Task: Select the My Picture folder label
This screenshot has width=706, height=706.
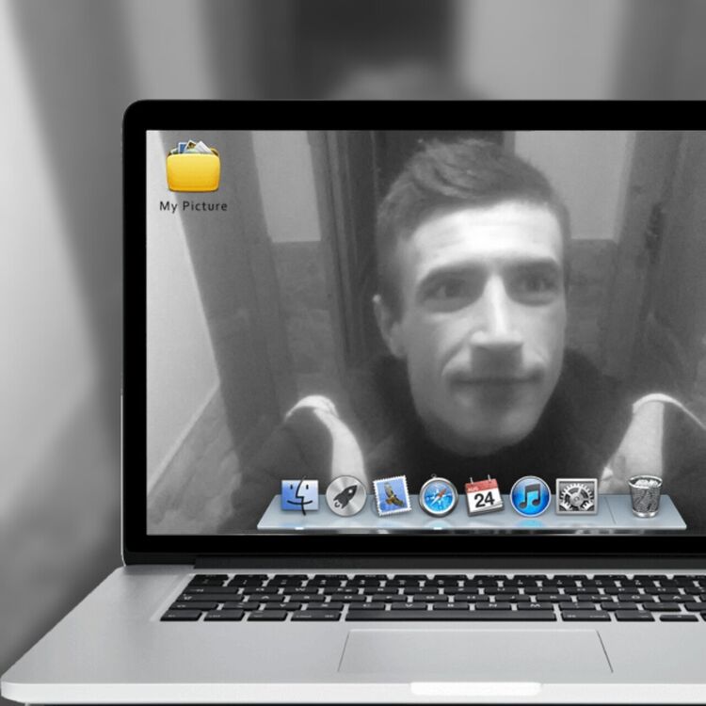Action: [193, 206]
